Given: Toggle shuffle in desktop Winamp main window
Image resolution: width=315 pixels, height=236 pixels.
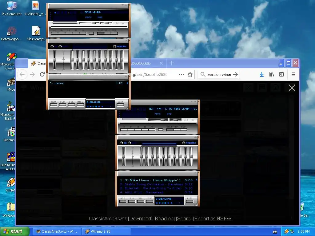Looking at the screenshot, I should pos(101,33).
